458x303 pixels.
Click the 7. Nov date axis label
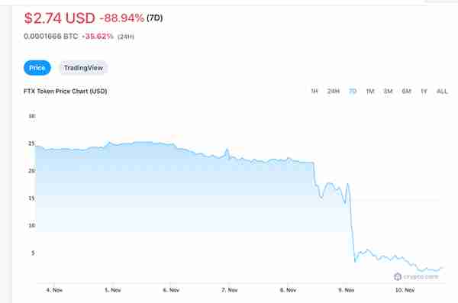tap(230, 290)
